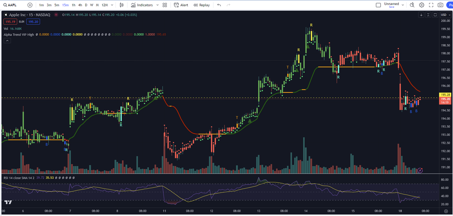The height and width of the screenshot is (216, 453).
Task: Enter fullscreen mode
Action: [431, 5]
